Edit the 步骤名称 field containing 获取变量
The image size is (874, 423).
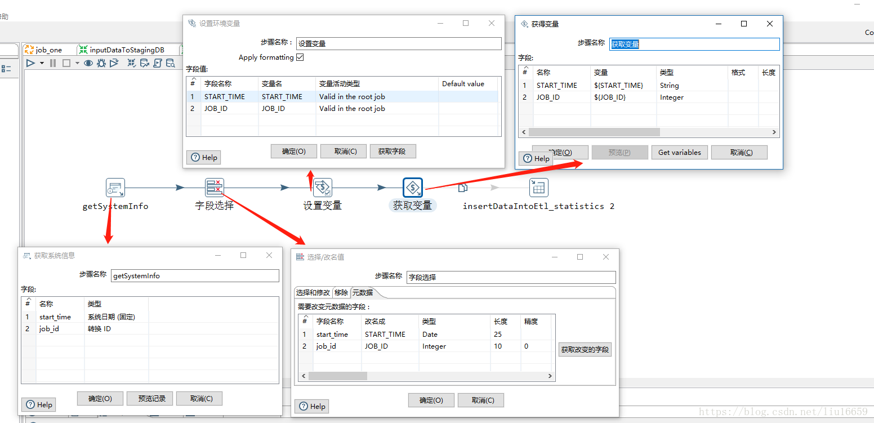694,44
